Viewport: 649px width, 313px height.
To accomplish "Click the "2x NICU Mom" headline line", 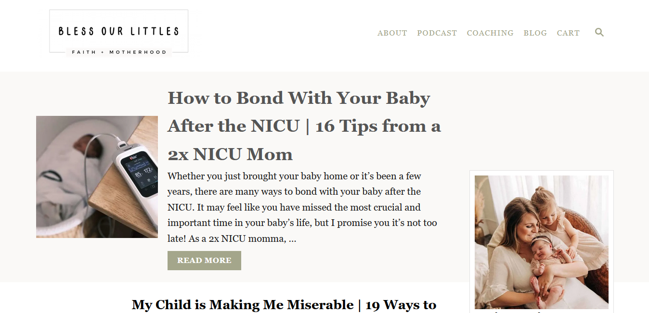I will coord(230,154).
